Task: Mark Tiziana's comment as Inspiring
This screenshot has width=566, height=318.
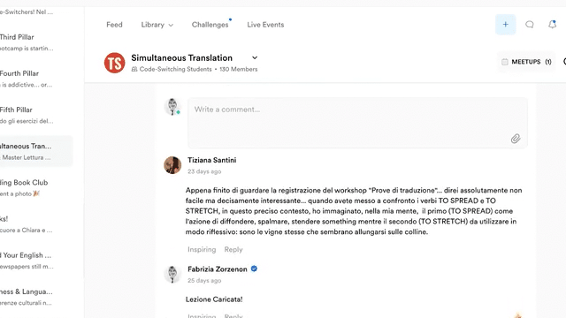Action: point(202,249)
